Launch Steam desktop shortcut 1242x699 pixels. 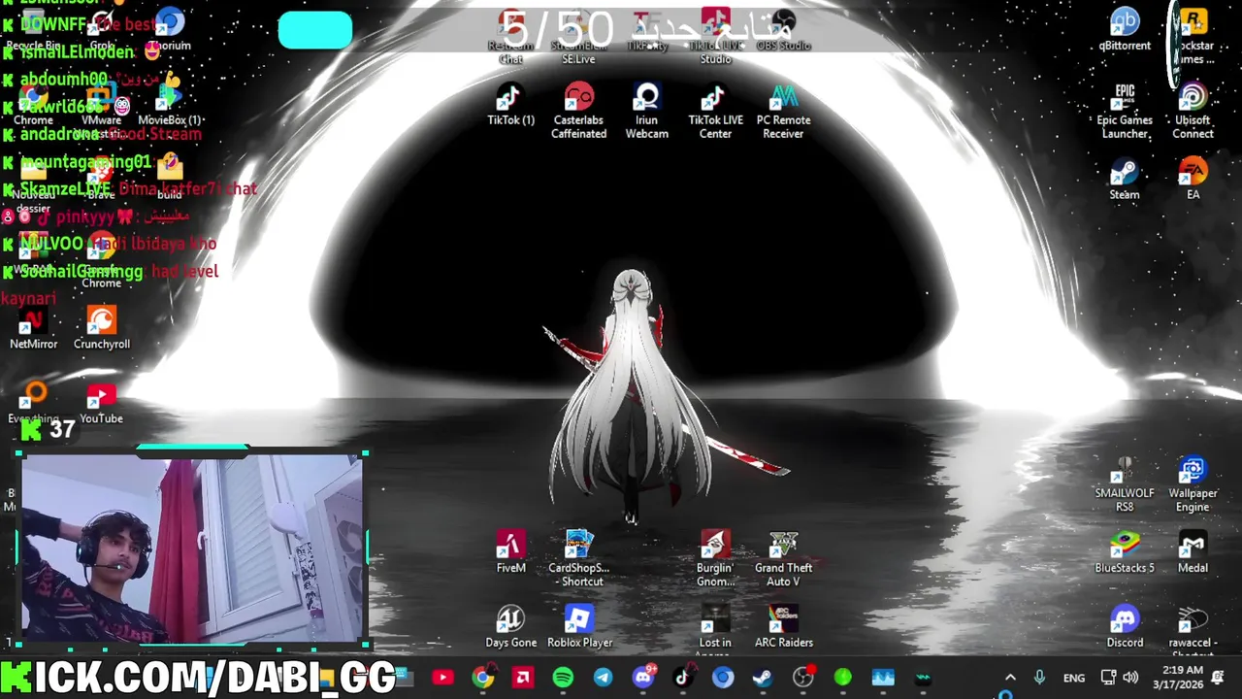pos(1125,179)
